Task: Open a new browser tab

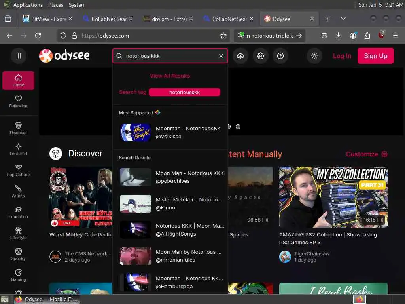Action: pos(327,19)
